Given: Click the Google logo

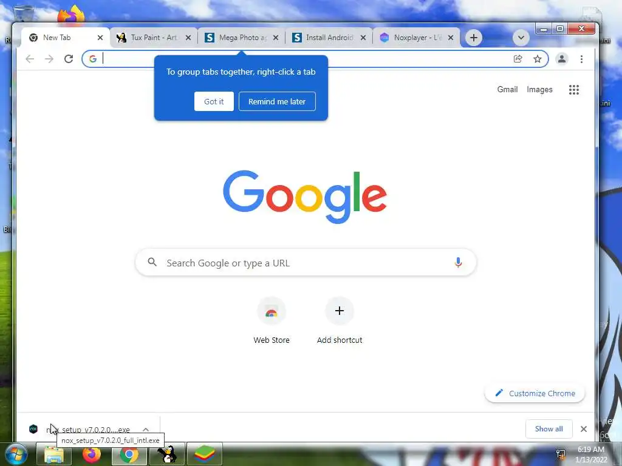Looking at the screenshot, I should (305, 197).
